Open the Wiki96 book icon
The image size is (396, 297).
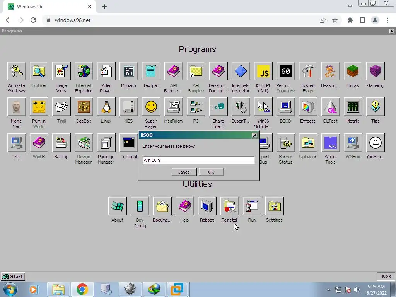(x=39, y=143)
